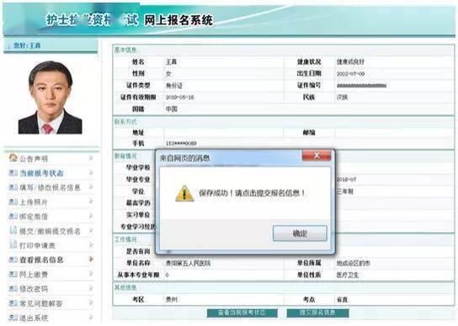Click the applicant portrait photo
This screenshot has height=326, width=458.
pyautogui.click(x=51, y=98)
